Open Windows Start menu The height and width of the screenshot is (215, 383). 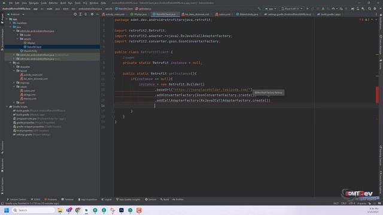click(7, 210)
